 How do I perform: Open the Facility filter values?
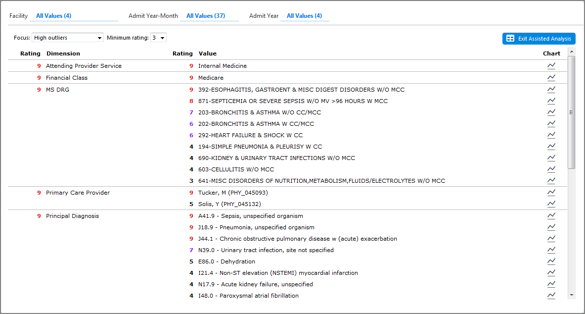tap(53, 15)
